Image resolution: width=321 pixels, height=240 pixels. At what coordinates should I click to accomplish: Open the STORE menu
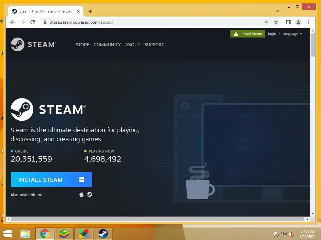pyautogui.click(x=82, y=45)
